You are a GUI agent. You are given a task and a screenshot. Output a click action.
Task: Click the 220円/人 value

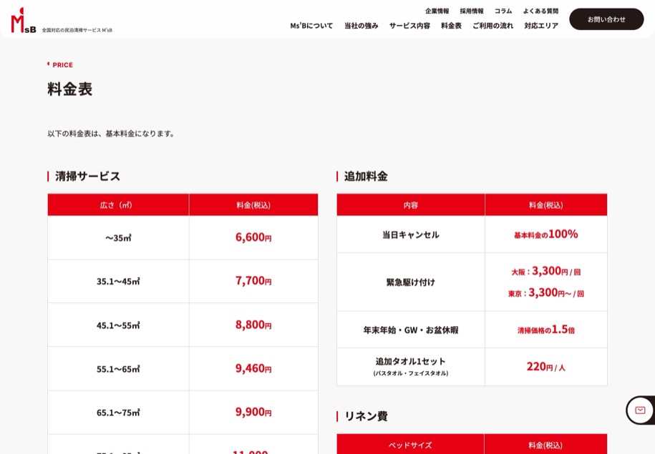point(545,367)
